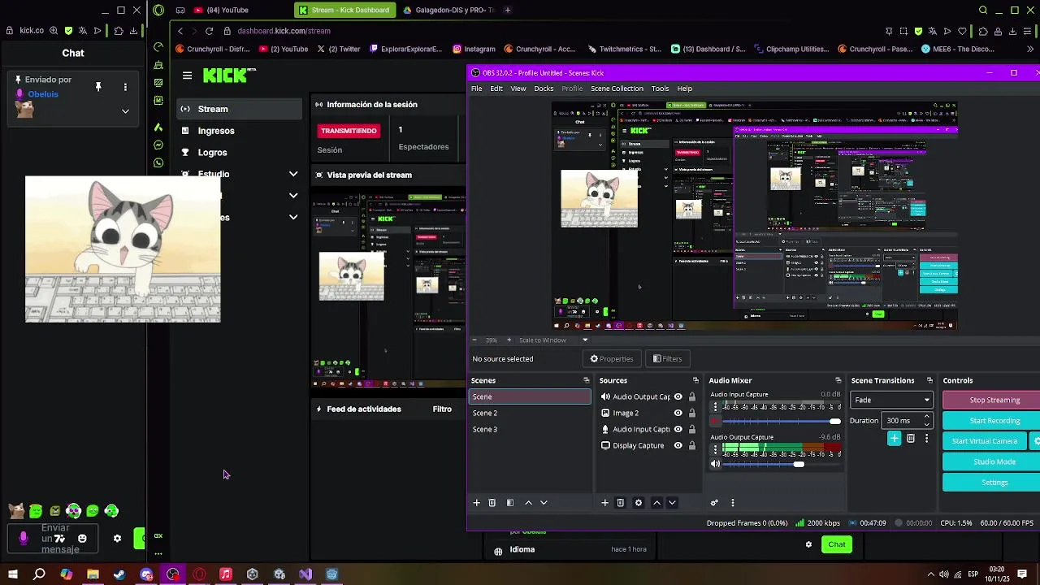Reload the Kick dashboard page
This screenshot has height=585, width=1040.
(209, 31)
